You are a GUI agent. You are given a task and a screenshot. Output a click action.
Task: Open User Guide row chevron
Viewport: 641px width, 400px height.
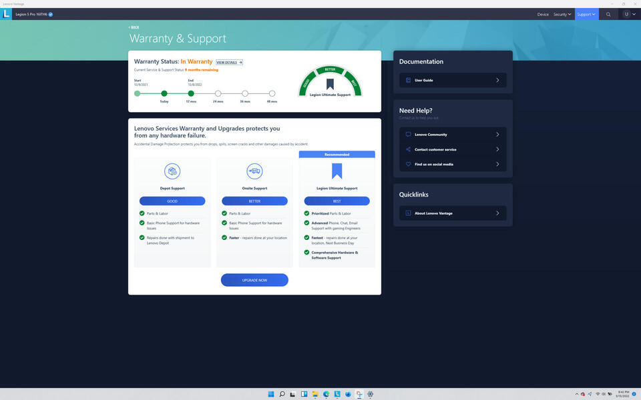coord(497,80)
